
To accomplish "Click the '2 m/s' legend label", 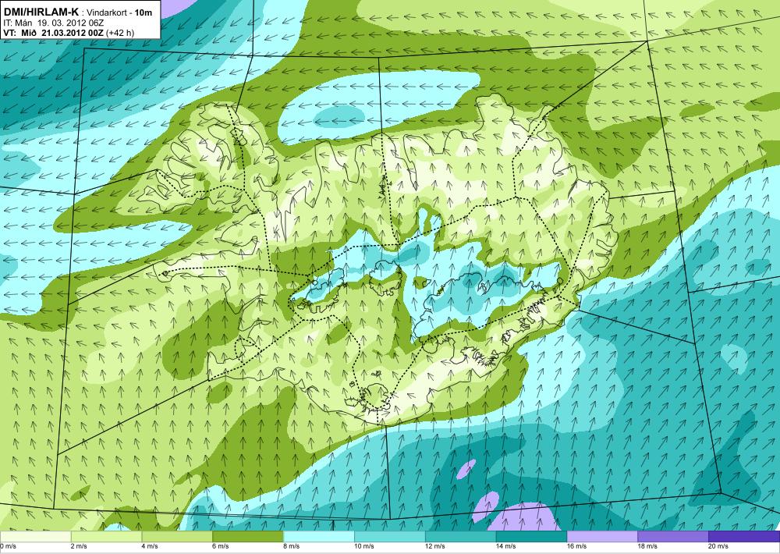I will point(80,546).
